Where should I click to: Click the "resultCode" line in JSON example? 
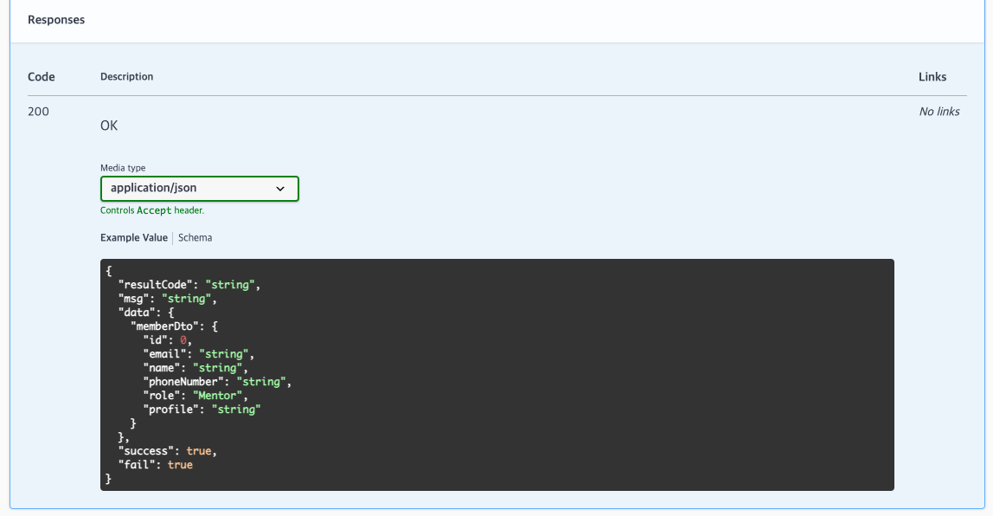tap(189, 285)
